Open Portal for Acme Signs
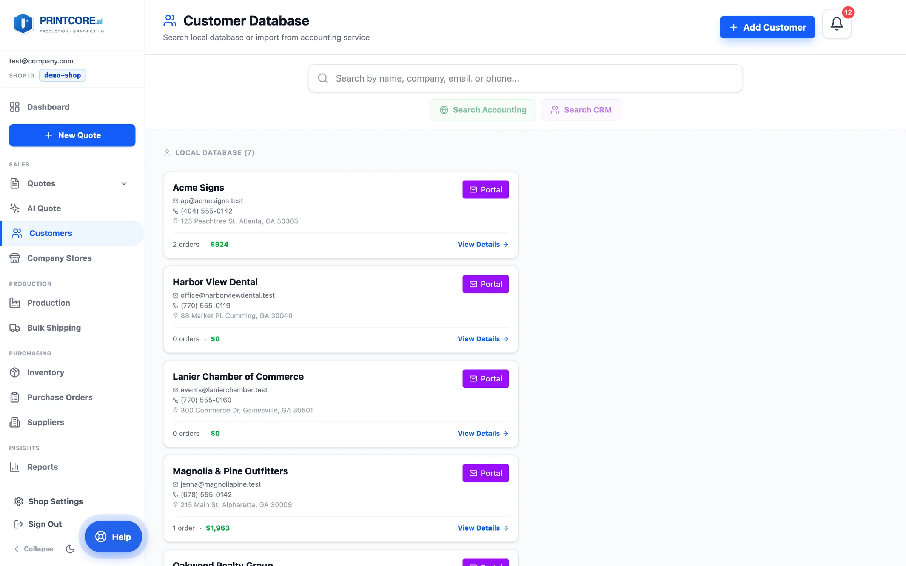Viewport: 906px width, 566px height. pos(485,190)
